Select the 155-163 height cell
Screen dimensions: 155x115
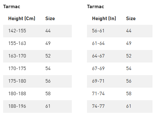point(17,43)
